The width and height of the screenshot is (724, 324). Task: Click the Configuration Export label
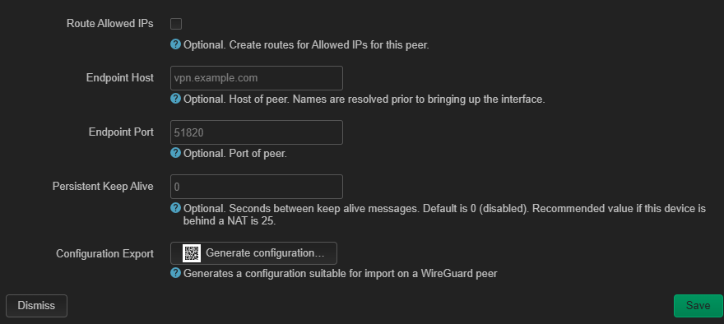coord(104,254)
